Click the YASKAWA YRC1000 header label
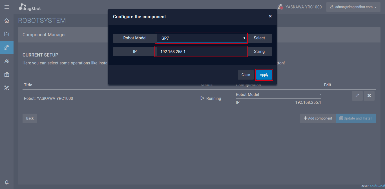This screenshot has width=385, height=189. [x=304, y=7]
